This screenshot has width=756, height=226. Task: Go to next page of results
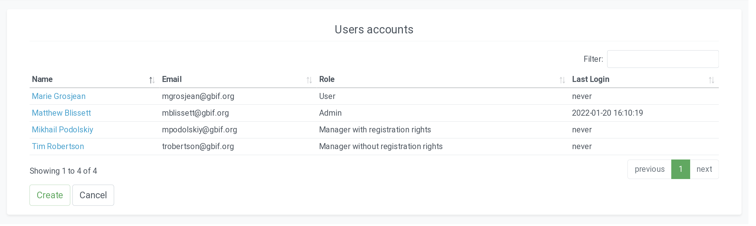coord(704,169)
